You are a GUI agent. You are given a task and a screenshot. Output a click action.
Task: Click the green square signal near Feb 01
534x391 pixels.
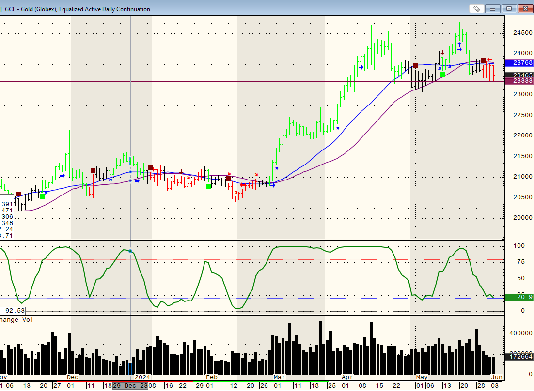208,186
